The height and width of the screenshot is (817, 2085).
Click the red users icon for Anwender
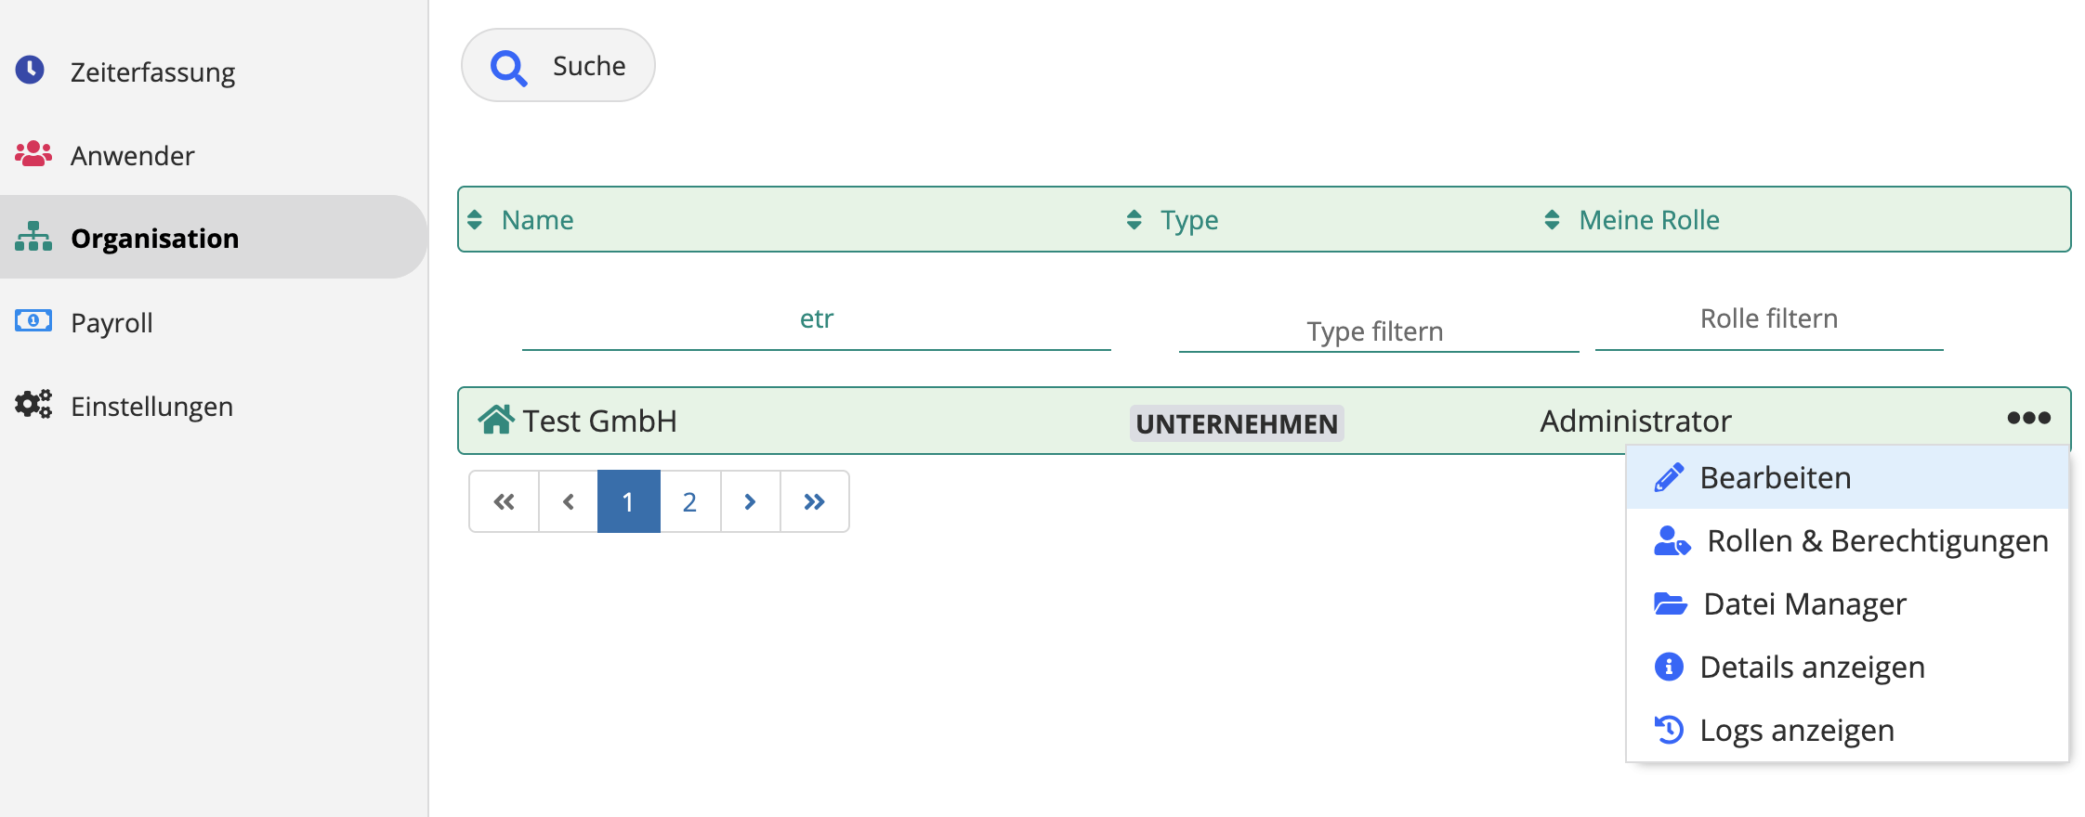pos(33,153)
